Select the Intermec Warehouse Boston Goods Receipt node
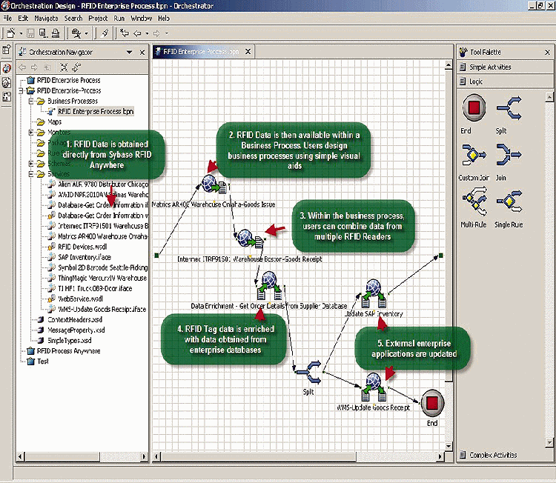556x483 pixels. (x=251, y=238)
